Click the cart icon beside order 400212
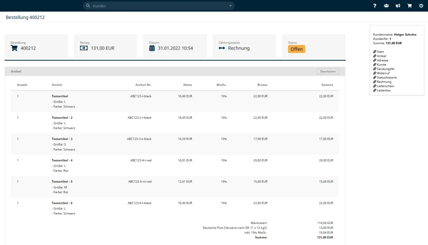428x245 pixels. pyautogui.click(x=14, y=48)
